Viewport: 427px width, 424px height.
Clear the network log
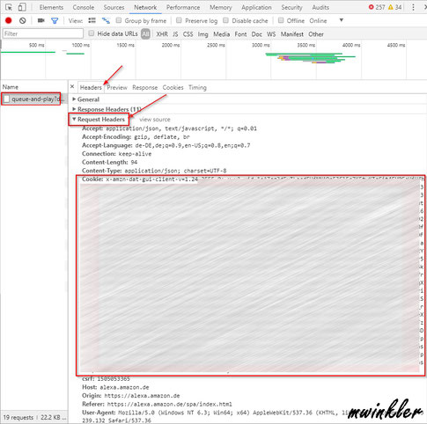23,20
